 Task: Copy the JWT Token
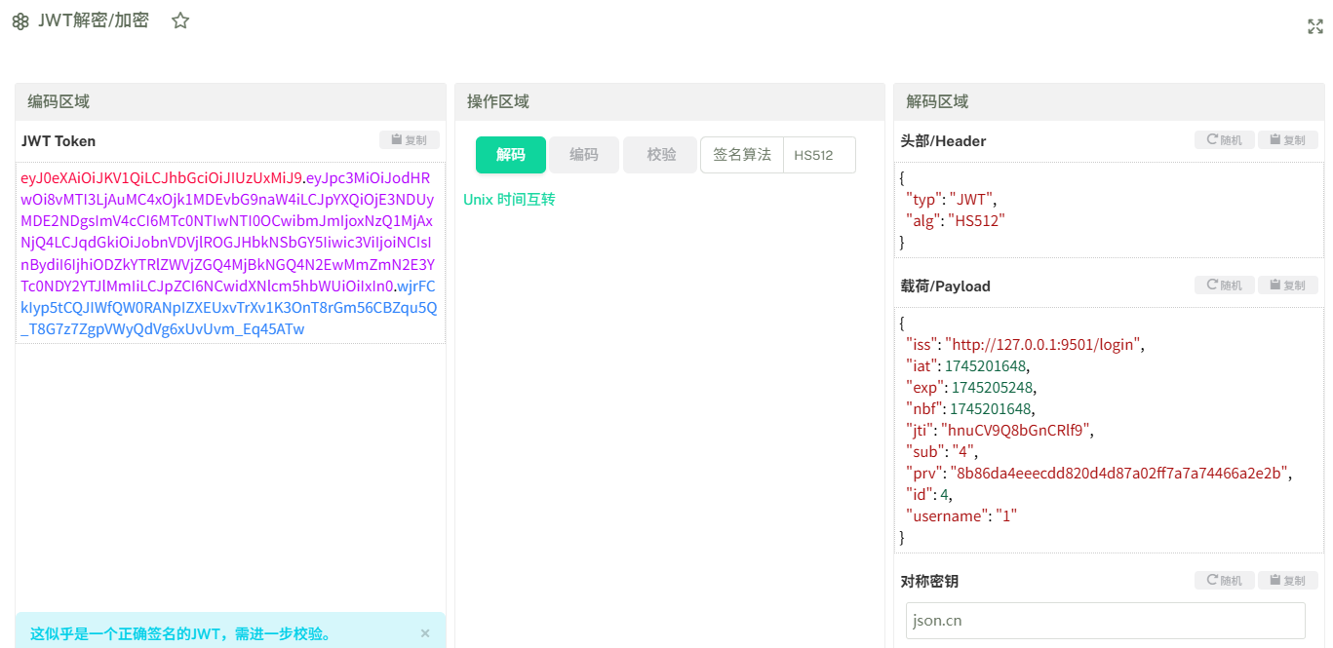point(410,140)
